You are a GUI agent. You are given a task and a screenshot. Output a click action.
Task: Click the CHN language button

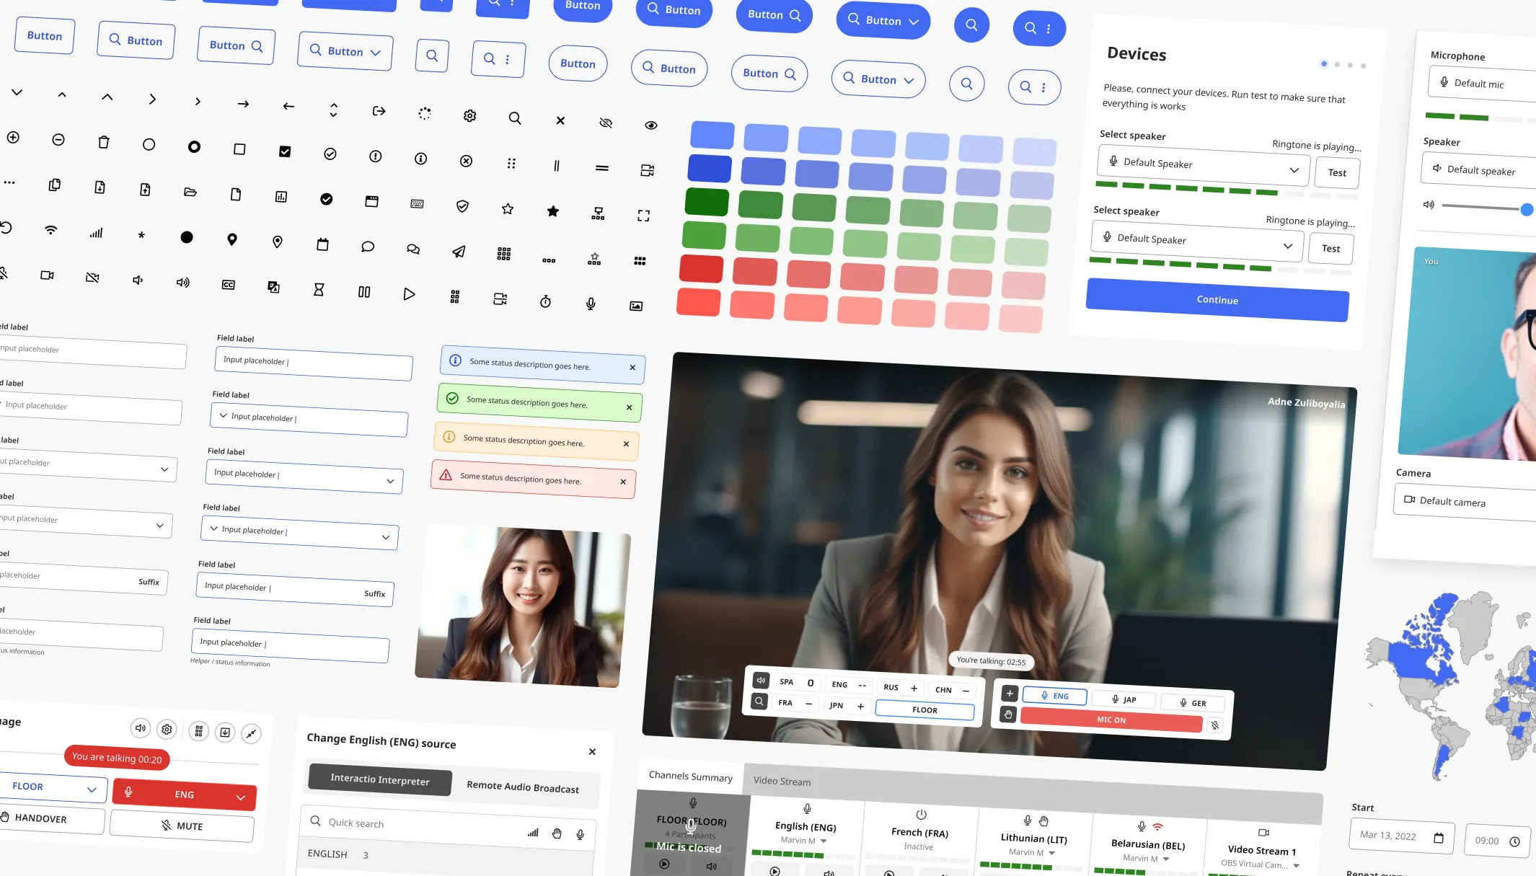pyautogui.click(x=951, y=690)
